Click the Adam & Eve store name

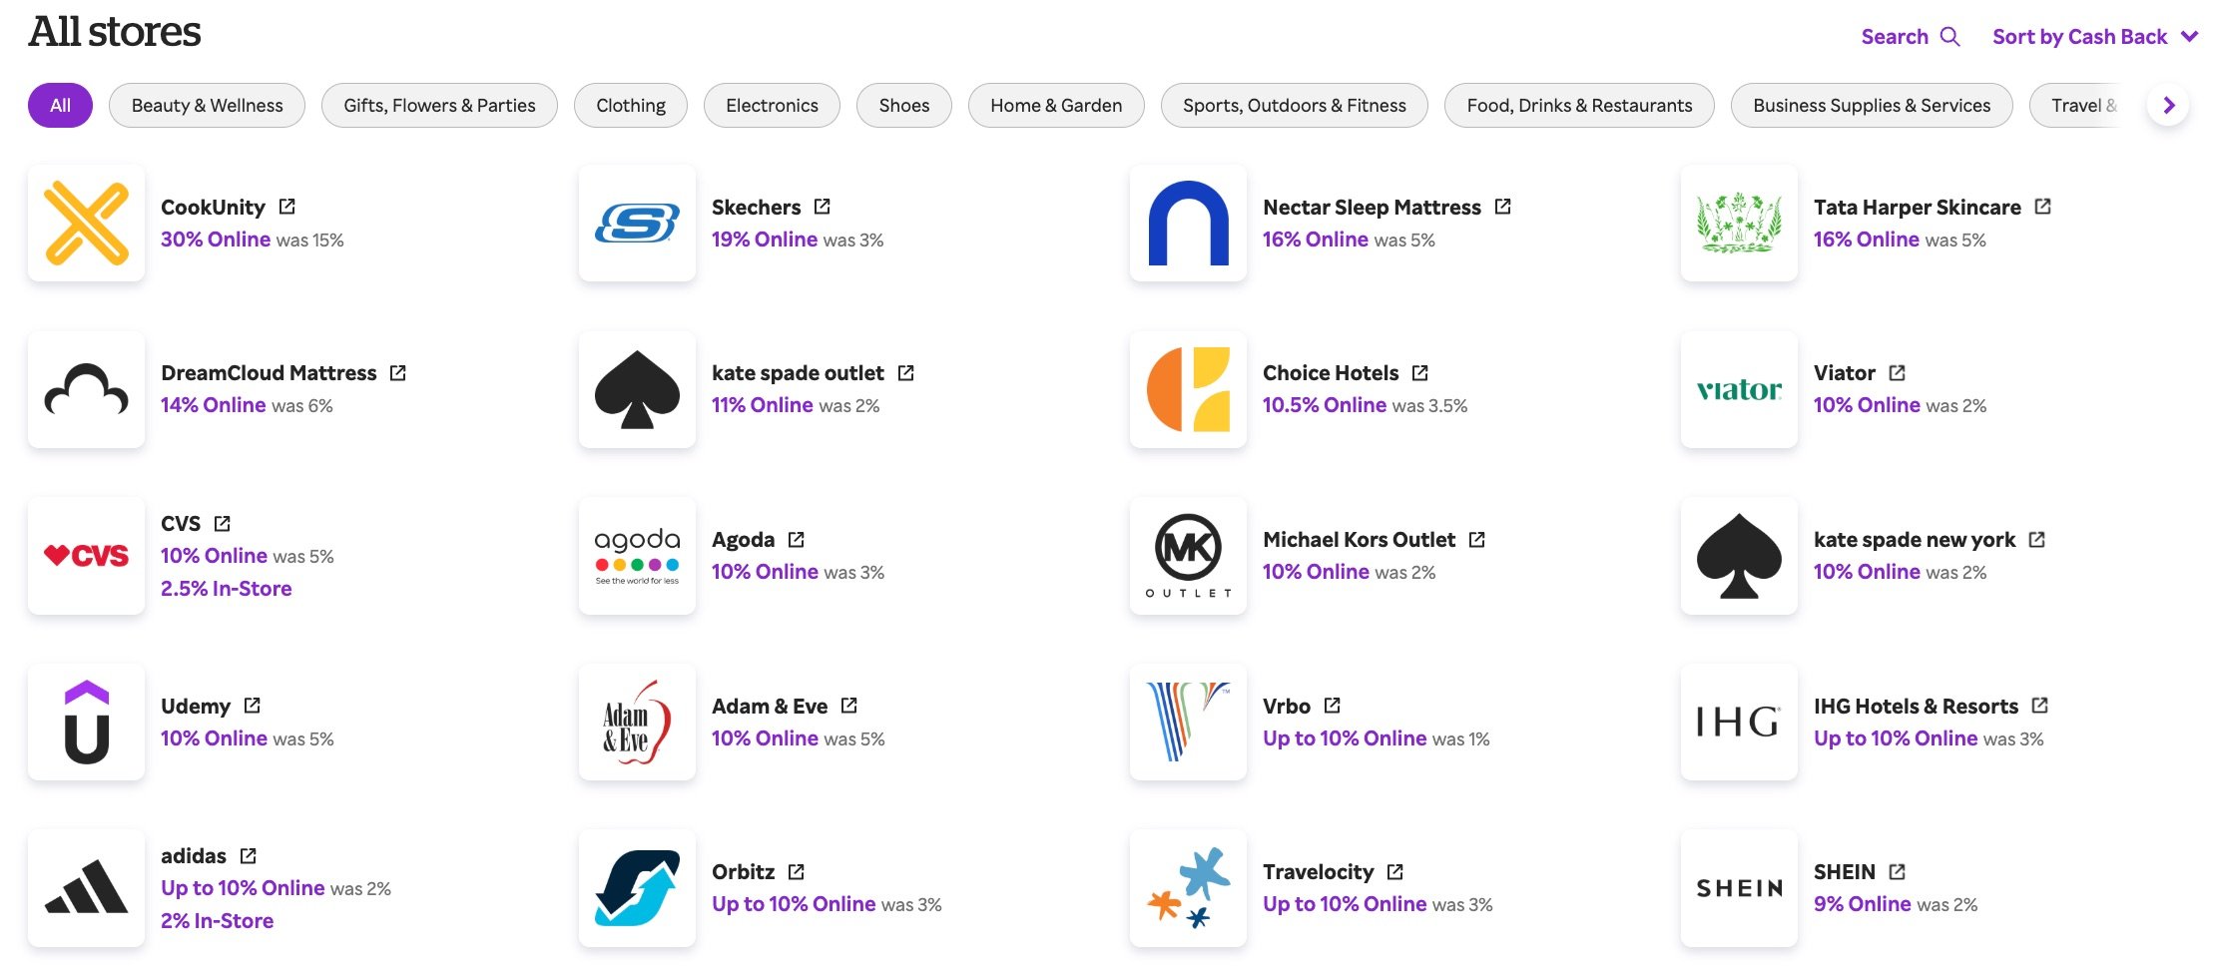click(x=770, y=706)
